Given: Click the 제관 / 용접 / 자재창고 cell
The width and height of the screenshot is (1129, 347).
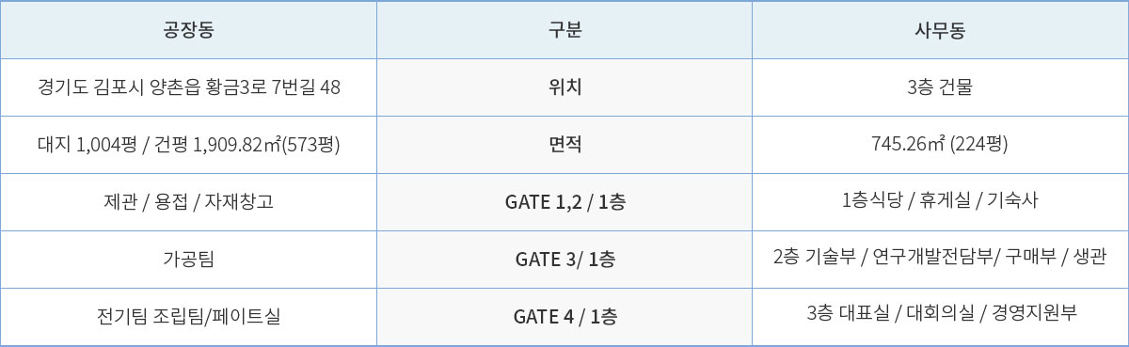Looking at the screenshot, I should coord(188,201).
